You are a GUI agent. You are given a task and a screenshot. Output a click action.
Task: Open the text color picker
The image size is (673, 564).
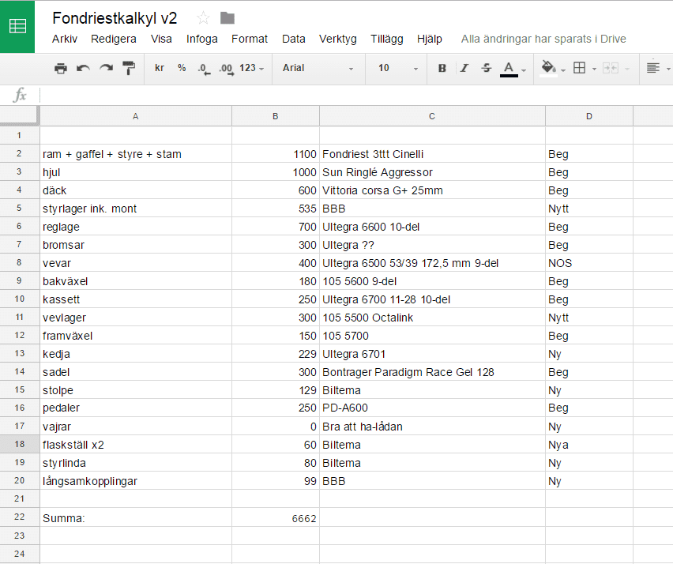509,69
